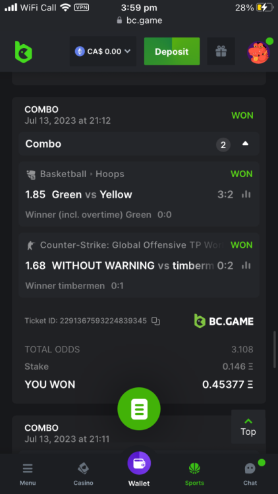Open Chat from bottom bar
Viewport: 278px width, 494px height.
pyautogui.click(x=250, y=472)
